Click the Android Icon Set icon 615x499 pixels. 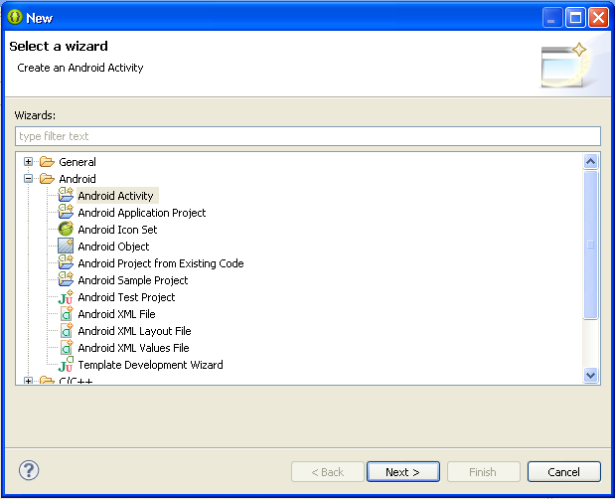[66, 229]
